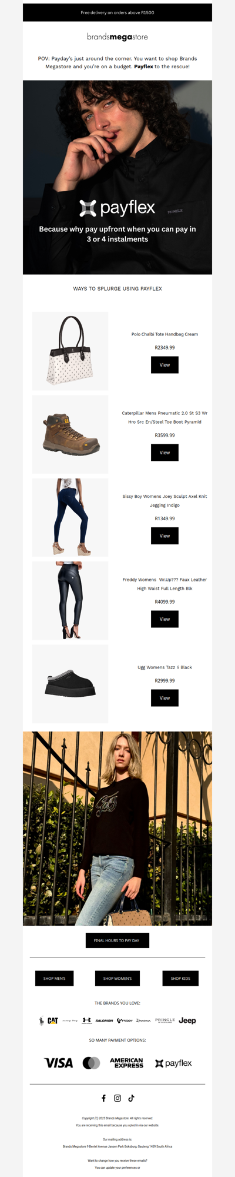Viewport: 235px width, 1177px height.
Task: Click the Visa payment logo
Action: [59, 1063]
